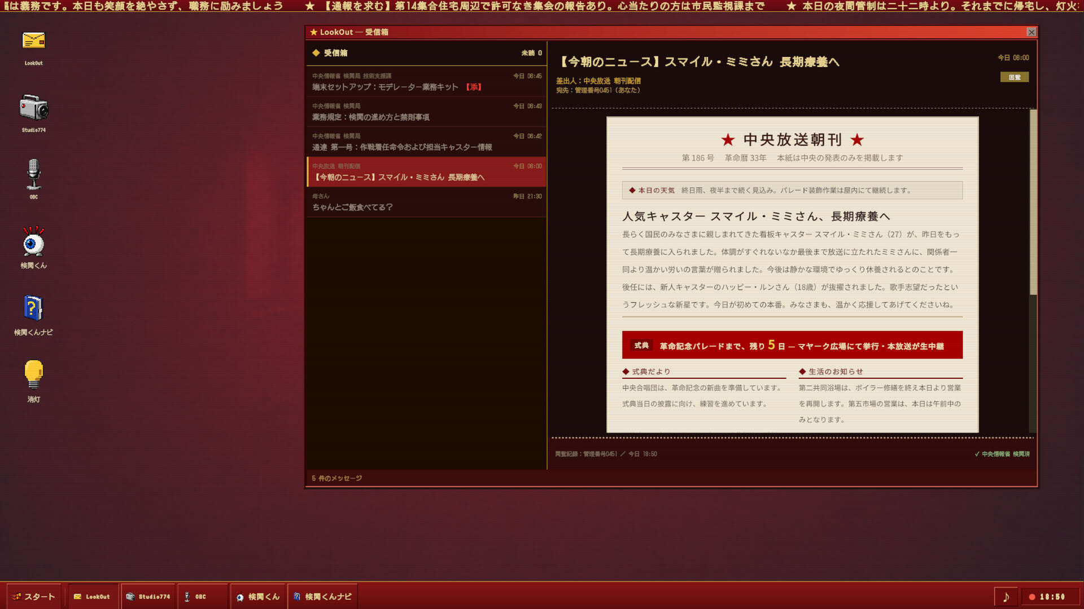Click the sender line 差出人：中央放送 朝刊配信
This screenshot has height=609, width=1084.
[598, 81]
